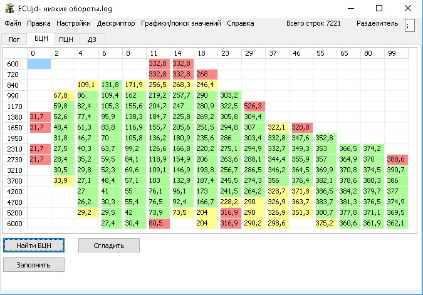Screen dimensions: 423x295
Task: Open the Правка menu
Action: pyautogui.click(x=39, y=23)
